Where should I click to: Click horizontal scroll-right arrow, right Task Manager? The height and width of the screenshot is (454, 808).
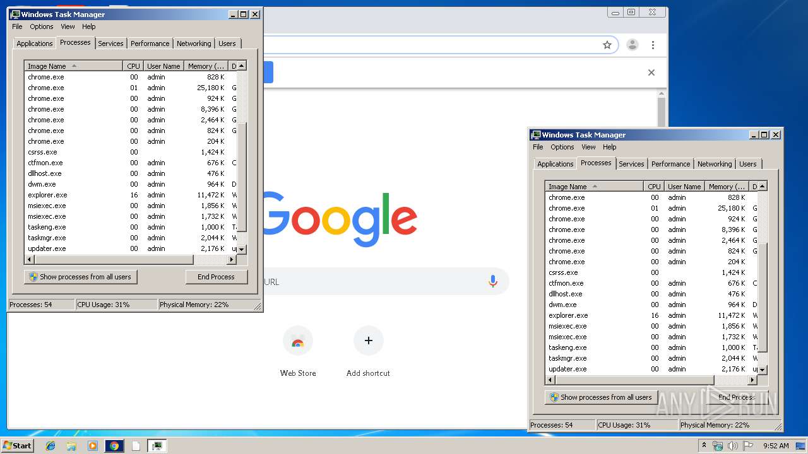[x=752, y=380]
